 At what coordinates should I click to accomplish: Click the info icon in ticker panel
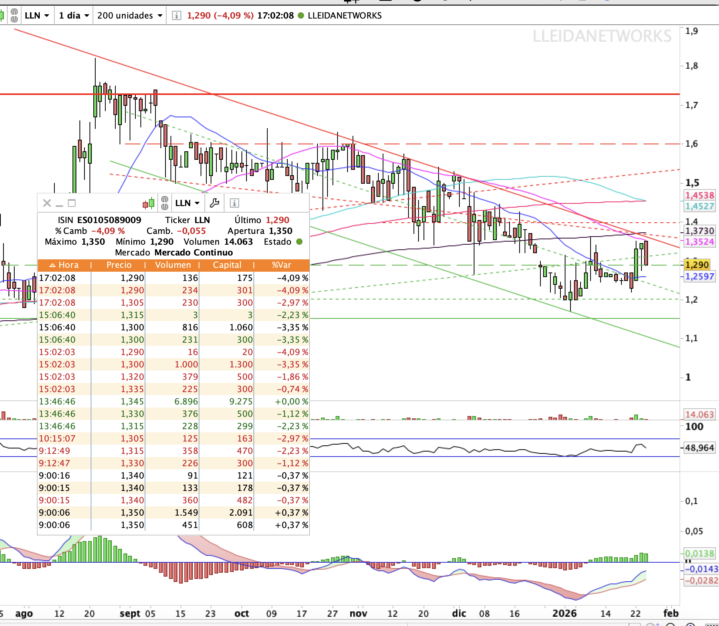(234, 203)
